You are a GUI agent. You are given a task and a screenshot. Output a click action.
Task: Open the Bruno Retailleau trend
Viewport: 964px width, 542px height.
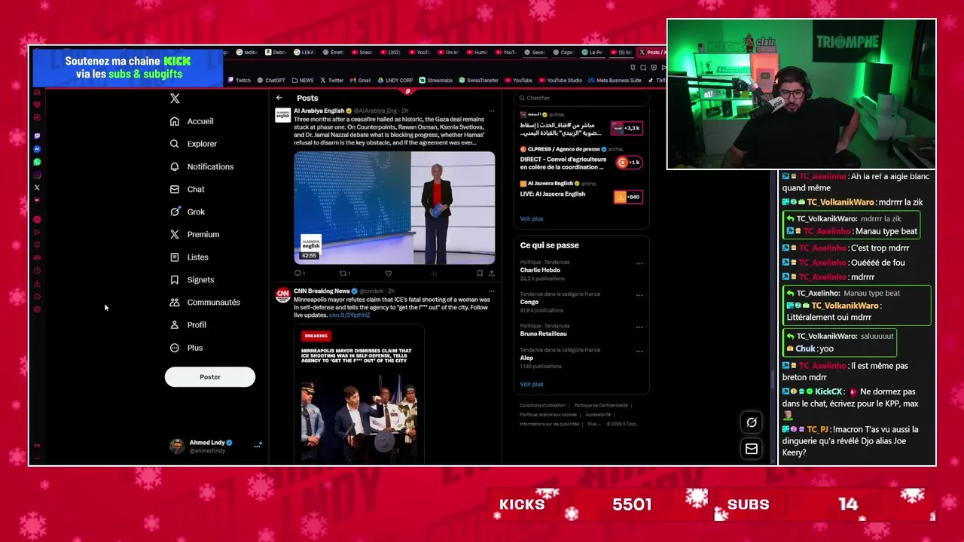tap(543, 333)
